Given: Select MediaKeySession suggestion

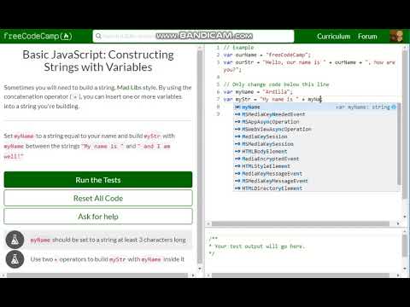Looking at the screenshot, I should (x=315, y=136).
